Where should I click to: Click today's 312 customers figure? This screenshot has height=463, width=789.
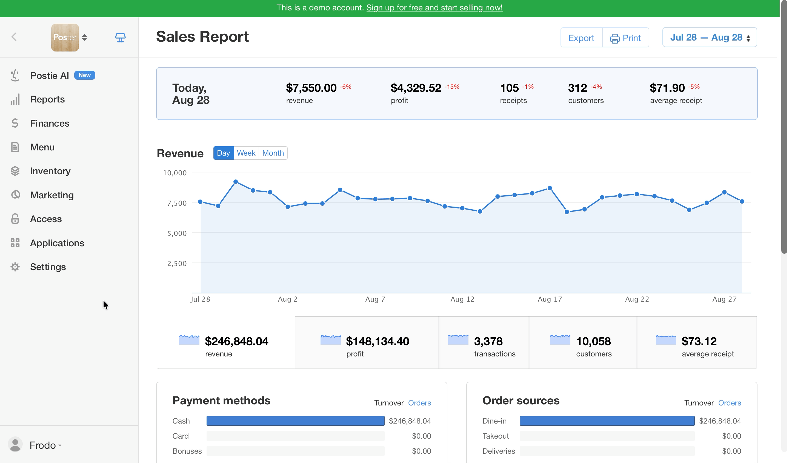(x=577, y=88)
